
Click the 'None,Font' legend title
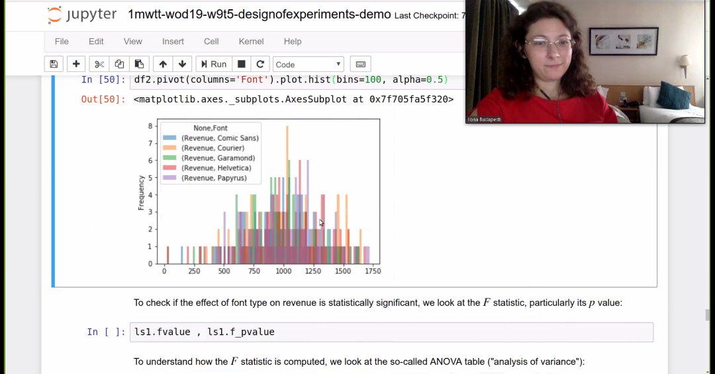(x=211, y=128)
